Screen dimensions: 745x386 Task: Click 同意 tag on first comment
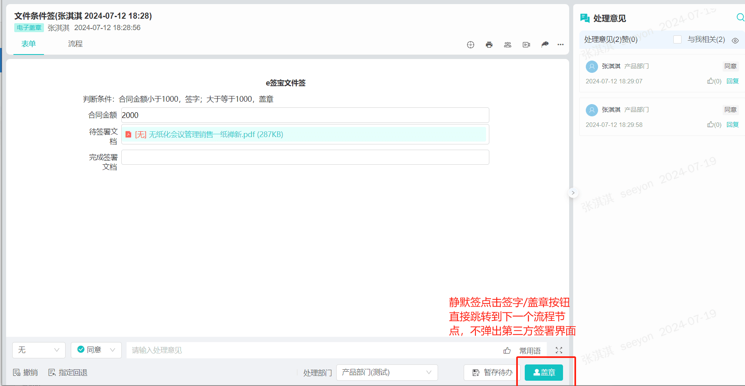pyautogui.click(x=730, y=66)
